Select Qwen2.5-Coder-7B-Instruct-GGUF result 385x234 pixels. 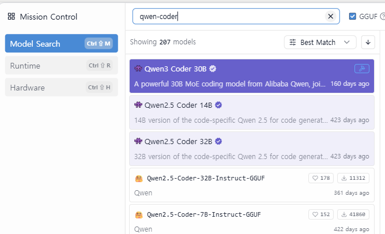click(252, 219)
